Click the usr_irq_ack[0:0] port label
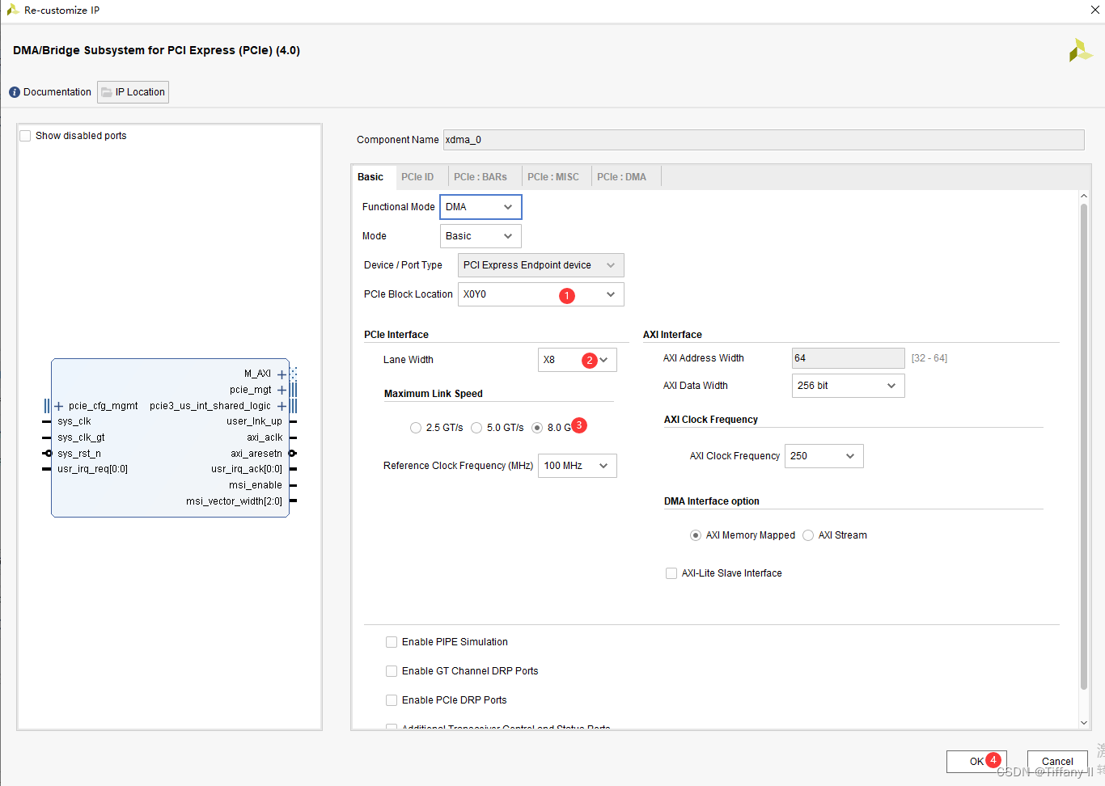The width and height of the screenshot is (1105, 786). click(247, 469)
